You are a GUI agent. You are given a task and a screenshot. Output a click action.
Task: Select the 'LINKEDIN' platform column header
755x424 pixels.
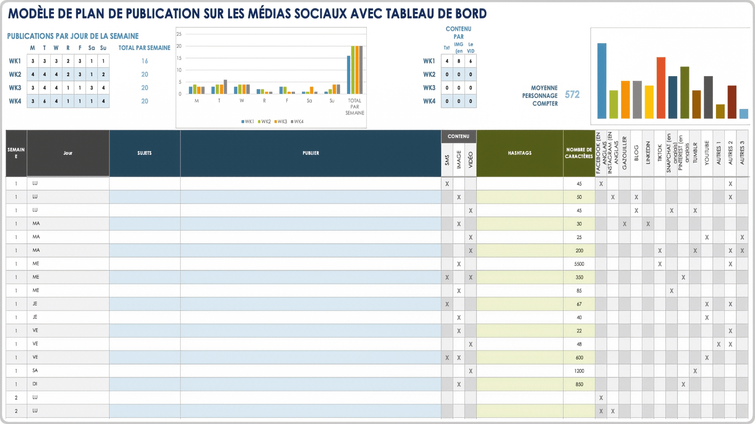point(648,153)
